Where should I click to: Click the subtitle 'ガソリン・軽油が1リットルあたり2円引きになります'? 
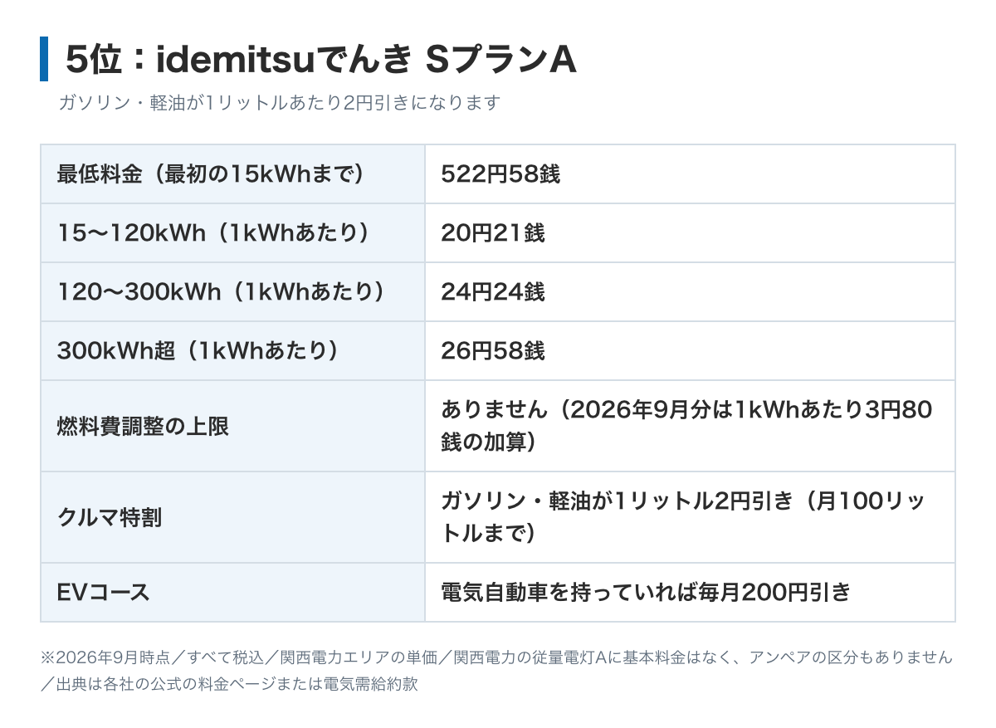tap(280, 103)
